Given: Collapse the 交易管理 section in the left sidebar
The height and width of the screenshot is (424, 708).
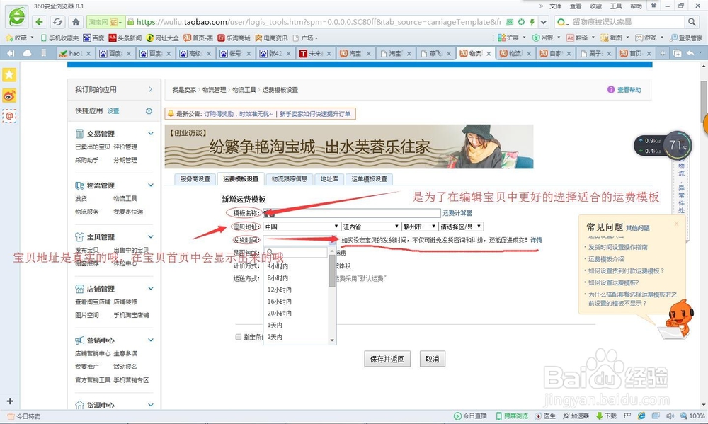Looking at the screenshot, I should [x=150, y=132].
